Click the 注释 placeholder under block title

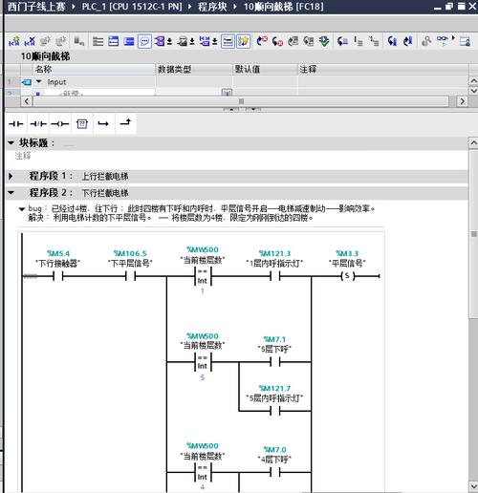(x=23, y=156)
